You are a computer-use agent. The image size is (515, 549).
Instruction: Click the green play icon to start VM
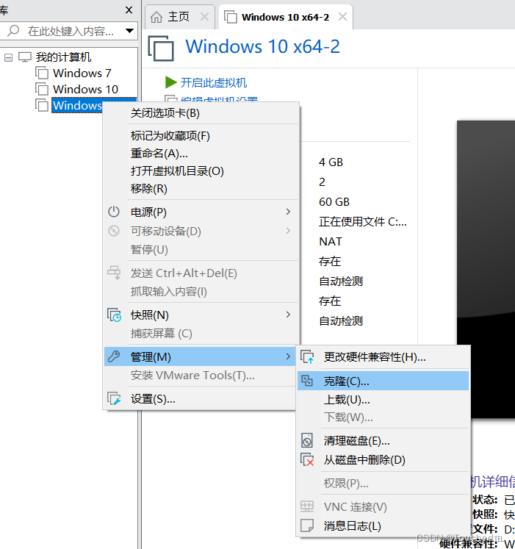coord(171,82)
